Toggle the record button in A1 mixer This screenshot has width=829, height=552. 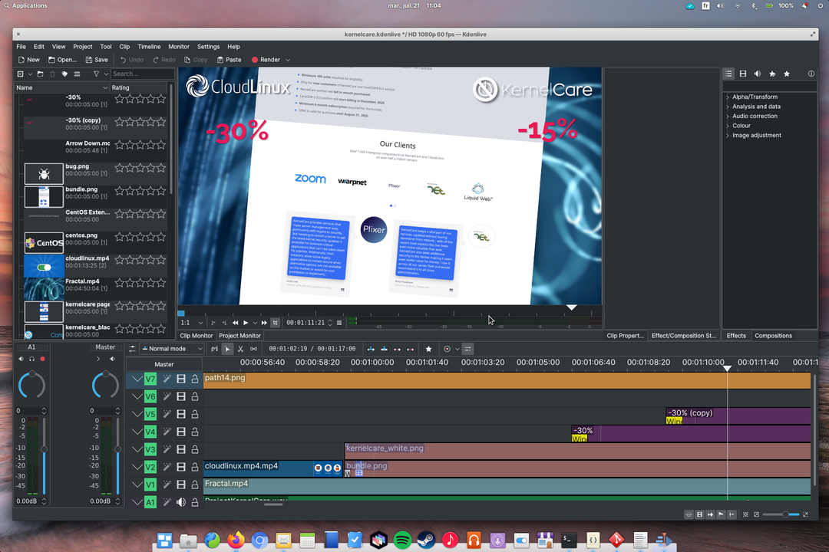click(x=43, y=360)
